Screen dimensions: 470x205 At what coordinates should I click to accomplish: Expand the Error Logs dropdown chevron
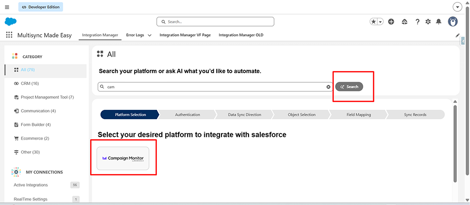coord(149,35)
